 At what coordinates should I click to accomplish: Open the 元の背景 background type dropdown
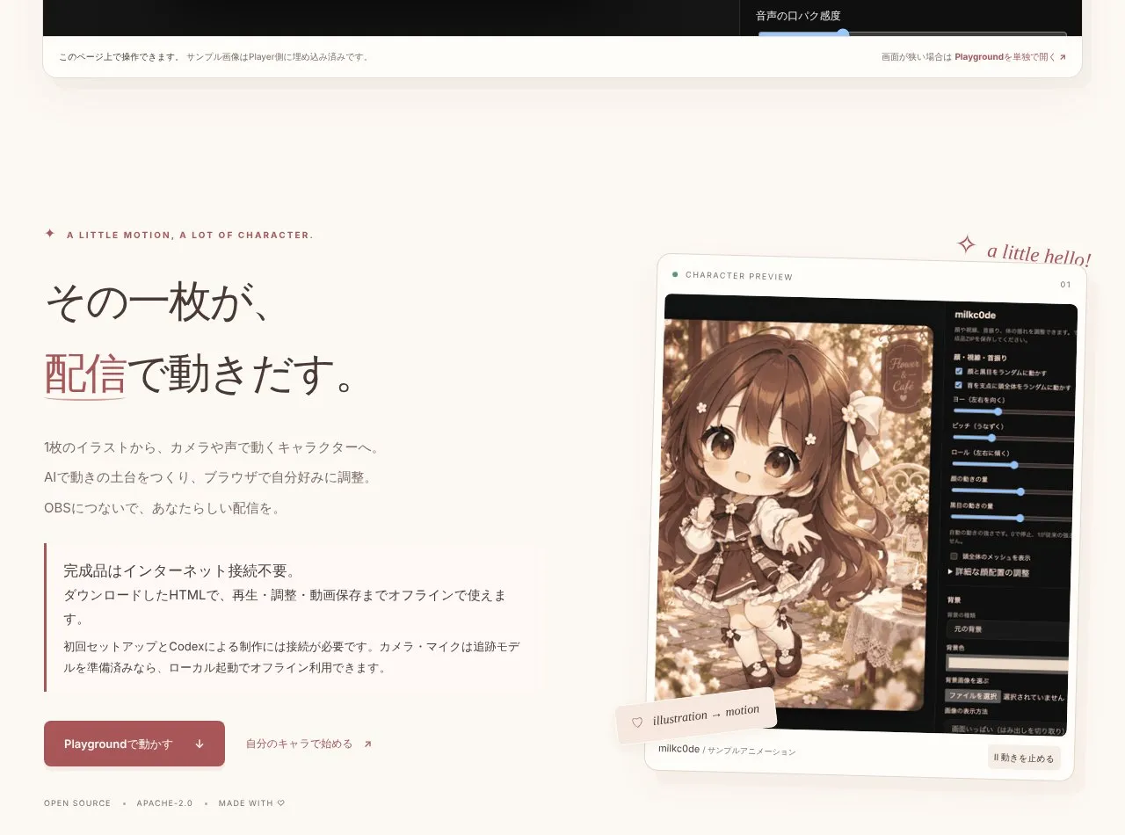(1008, 629)
